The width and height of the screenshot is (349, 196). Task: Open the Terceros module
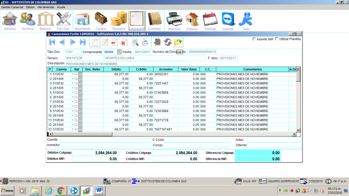(27, 21)
